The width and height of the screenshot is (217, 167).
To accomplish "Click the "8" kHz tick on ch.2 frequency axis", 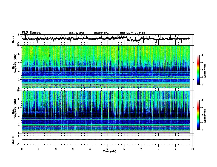I will [19, 99].
